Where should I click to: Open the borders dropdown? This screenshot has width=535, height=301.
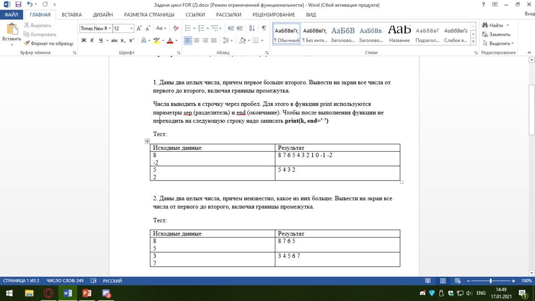coord(262,41)
